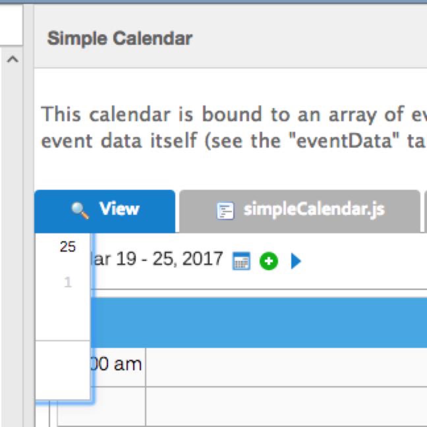The width and height of the screenshot is (427, 427).
Task: Click the left panel scrollbar track
Action: click(13, 231)
